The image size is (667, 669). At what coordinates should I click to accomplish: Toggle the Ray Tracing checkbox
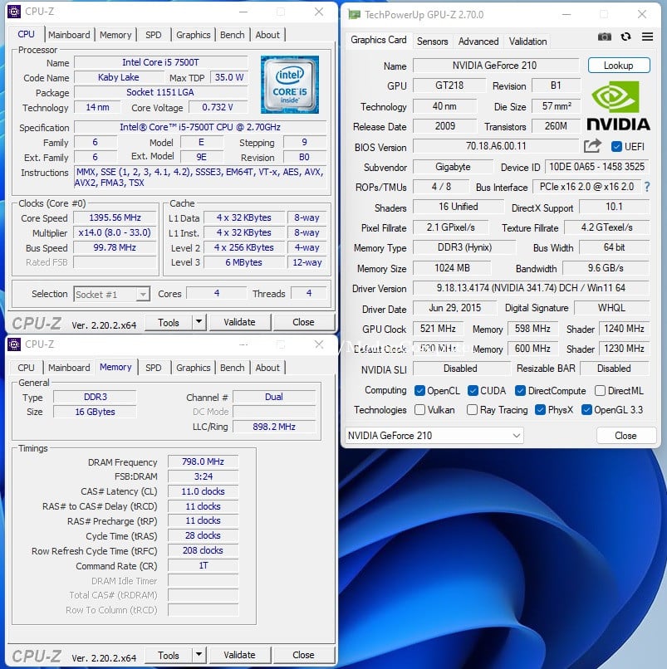coord(472,410)
